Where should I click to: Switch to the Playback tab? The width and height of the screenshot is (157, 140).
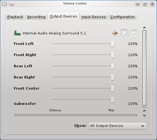coord(15,17)
